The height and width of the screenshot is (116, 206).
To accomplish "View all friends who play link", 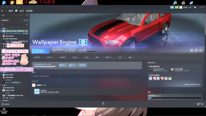I will [192, 85].
